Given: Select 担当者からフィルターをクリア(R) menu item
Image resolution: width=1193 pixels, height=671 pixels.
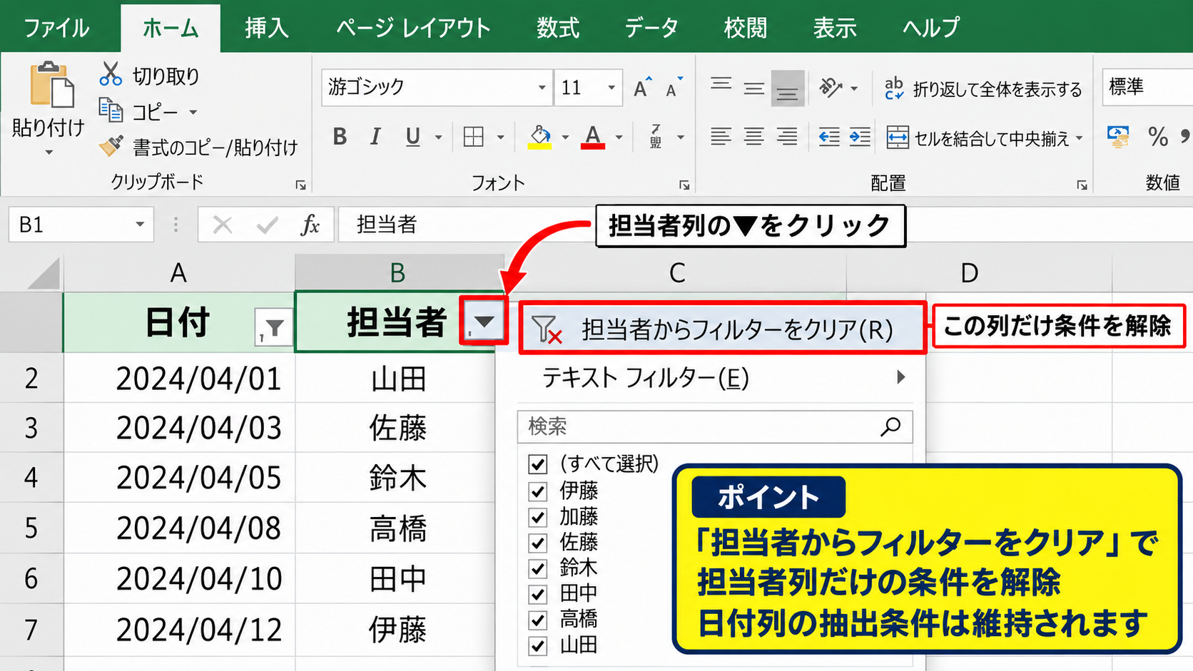Looking at the screenshot, I should tap(722, 329).
